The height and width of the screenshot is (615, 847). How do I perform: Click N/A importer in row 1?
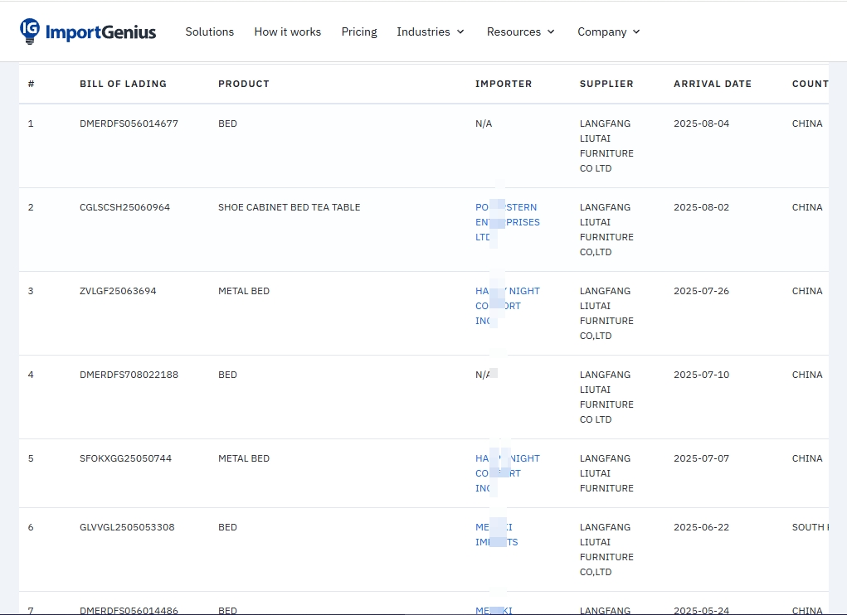(484, 123)
